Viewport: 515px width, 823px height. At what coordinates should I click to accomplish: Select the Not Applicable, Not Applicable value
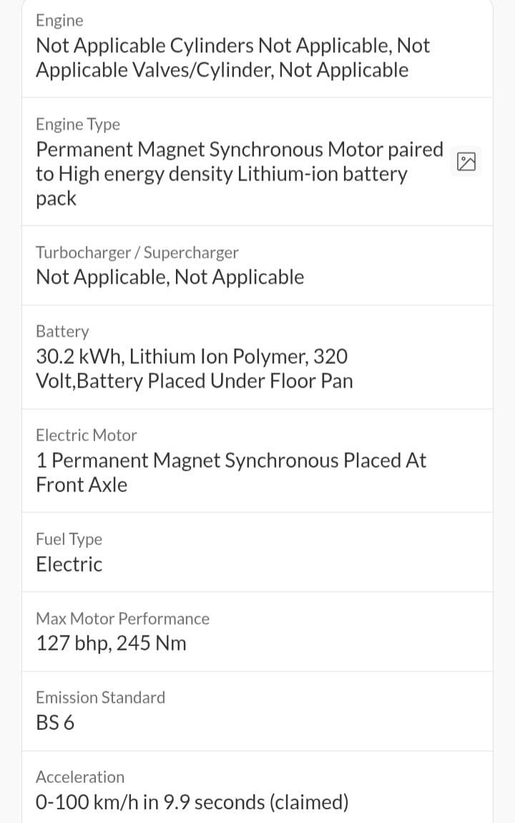(170, 276)
